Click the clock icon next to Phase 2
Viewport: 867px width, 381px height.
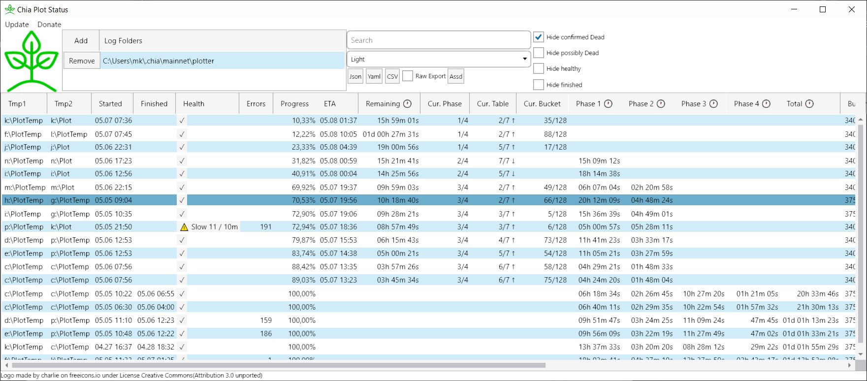(x=661, y=104)
